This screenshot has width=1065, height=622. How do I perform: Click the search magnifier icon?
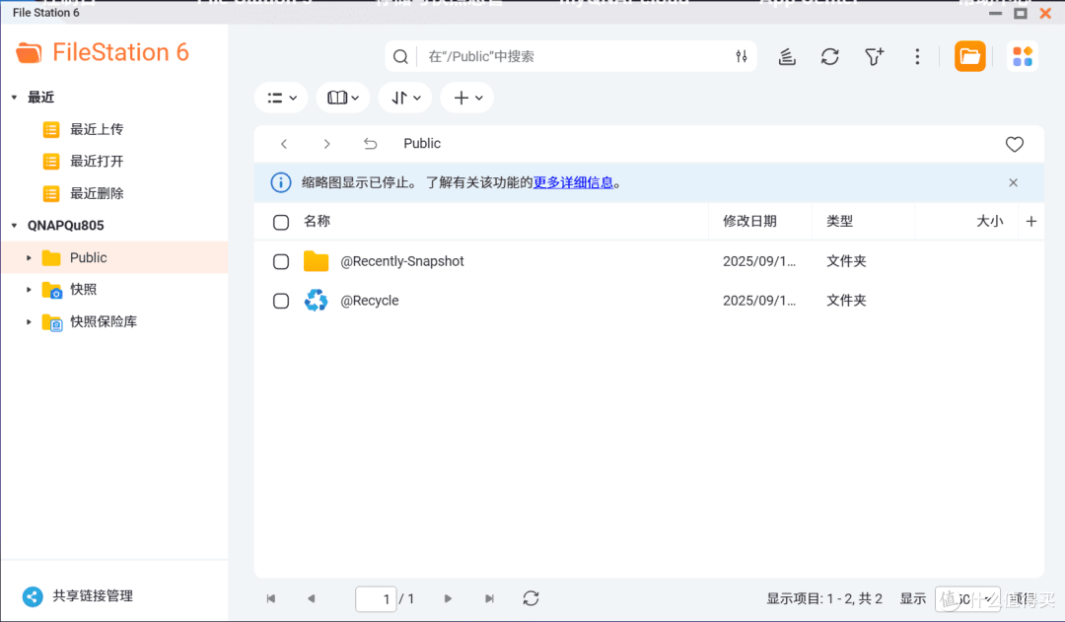(400, 56)
